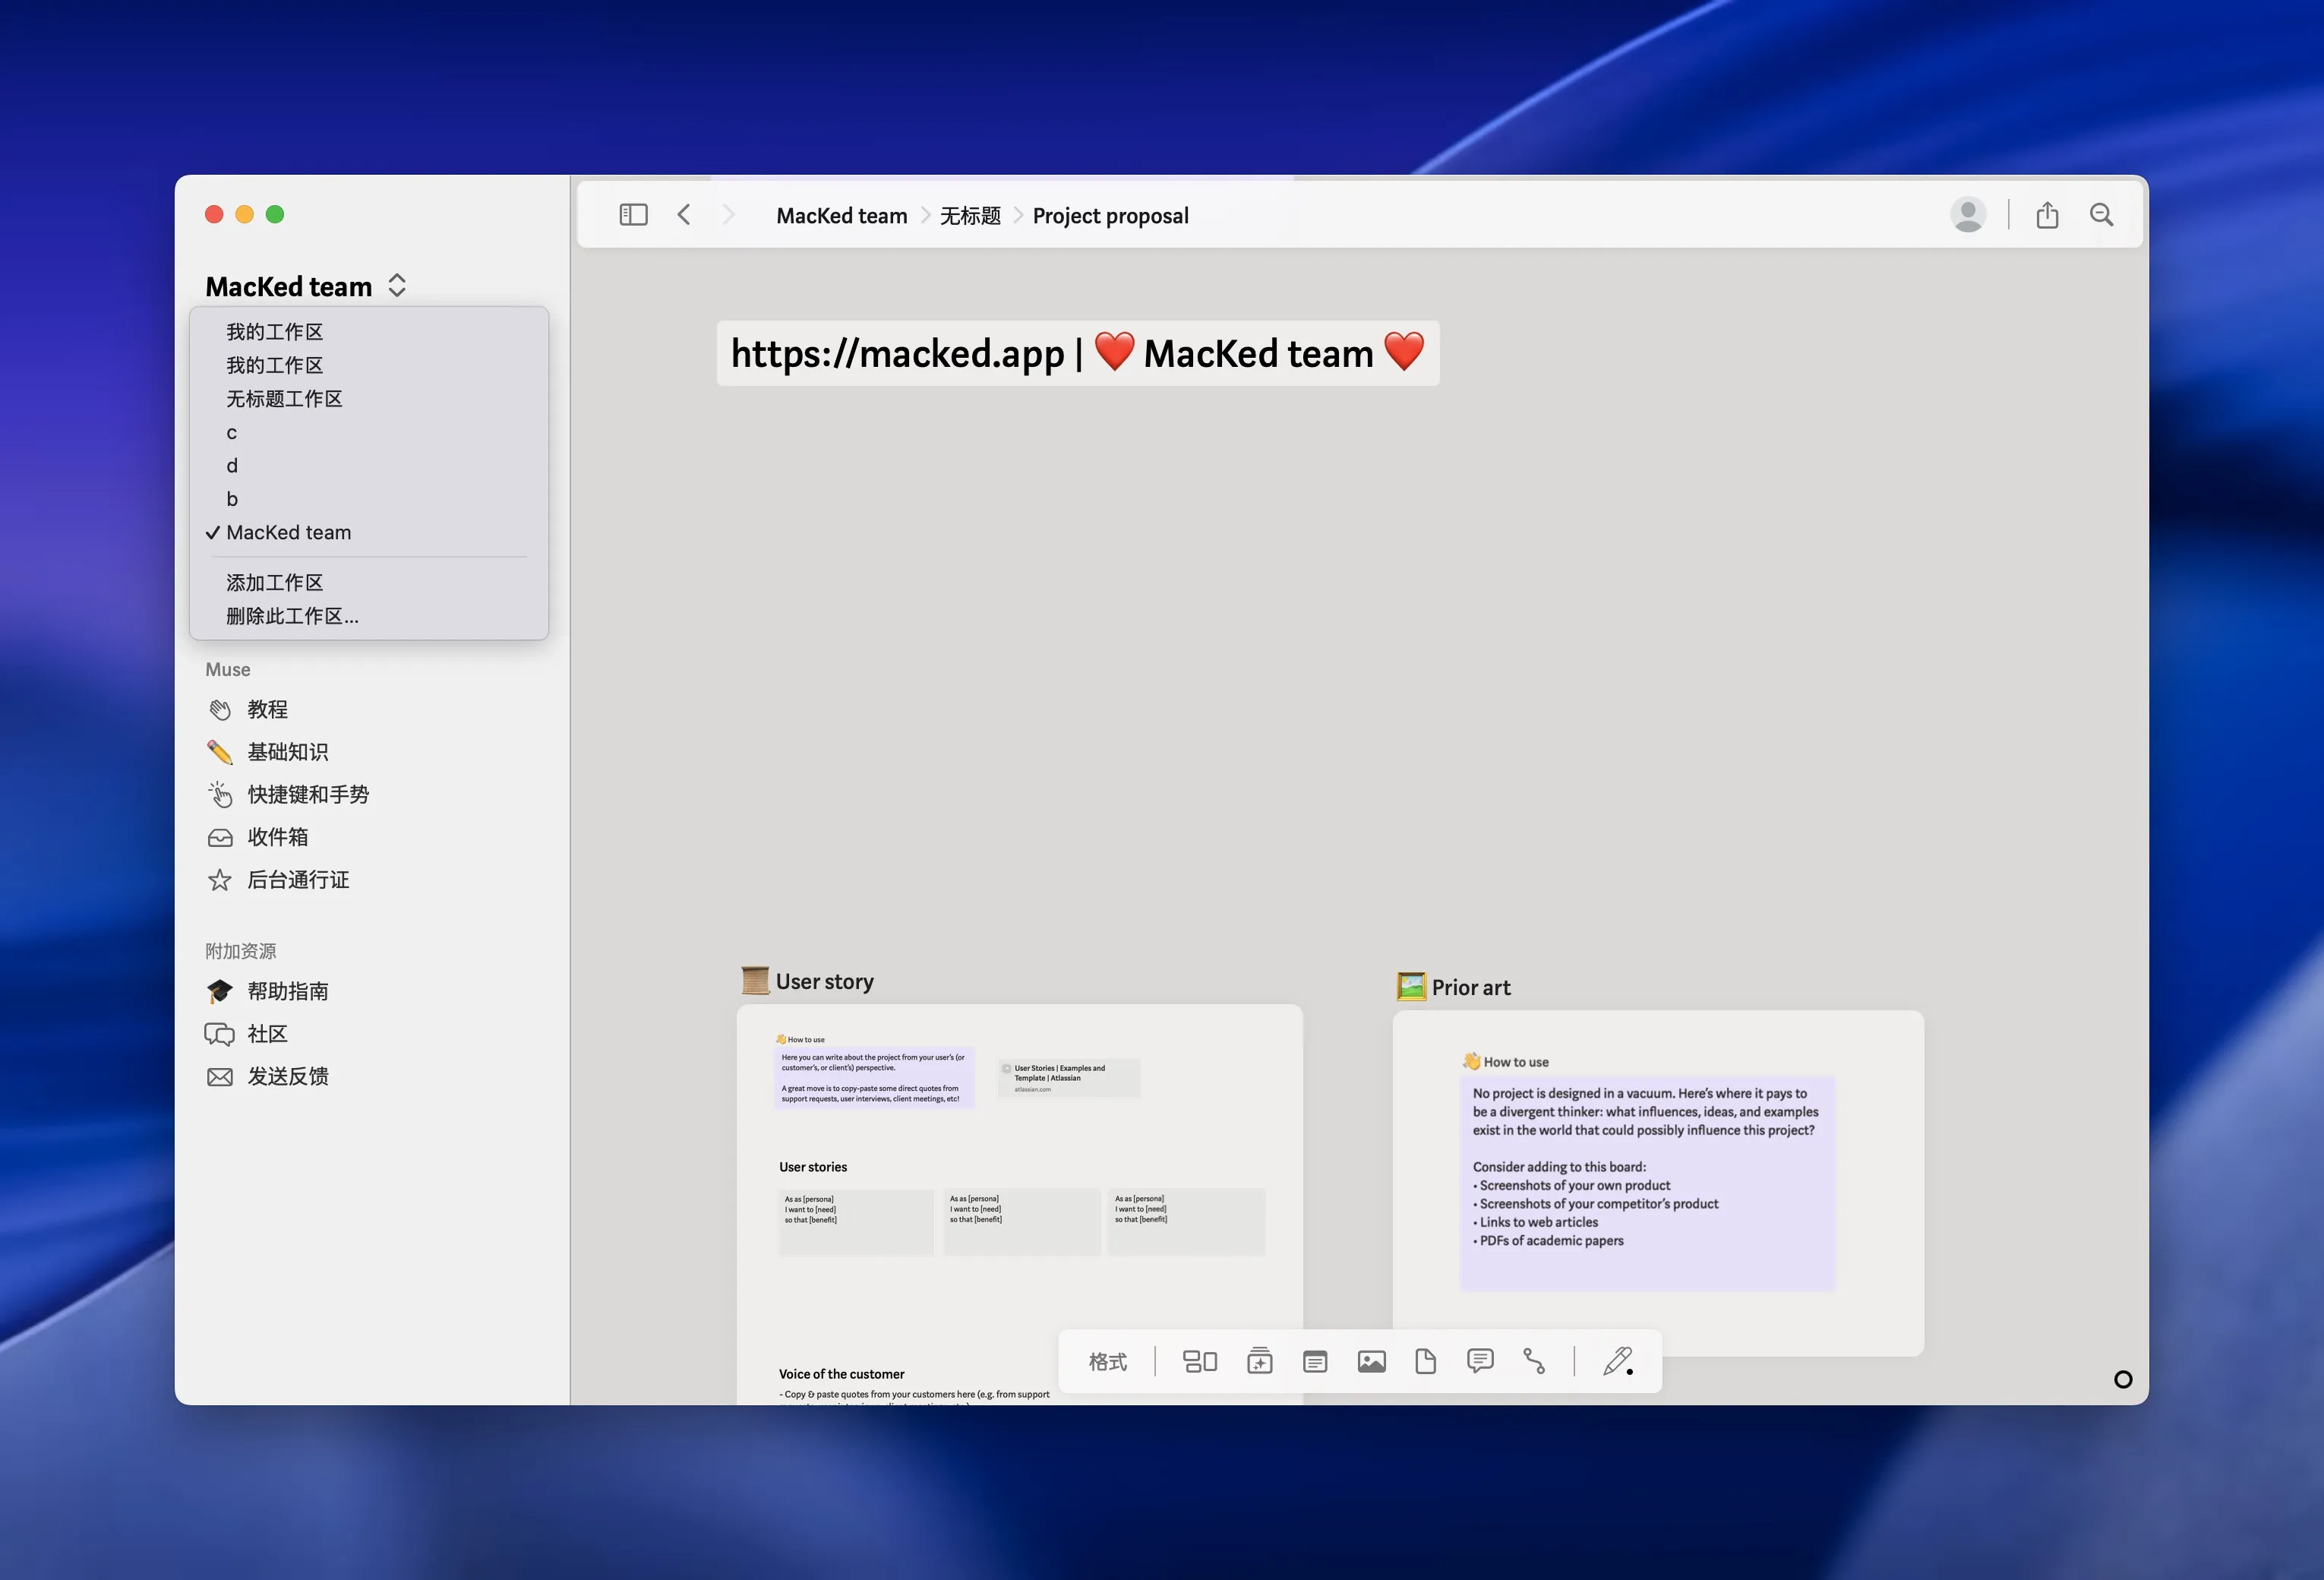
Task: Go back with the left chevron
Action: pyautogui.click(x=684, y=215)
